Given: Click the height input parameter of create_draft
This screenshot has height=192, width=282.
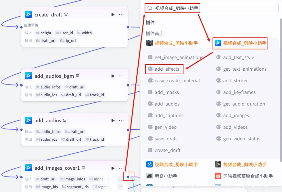Looking at the screenshot, I should (x=44, y=33).
